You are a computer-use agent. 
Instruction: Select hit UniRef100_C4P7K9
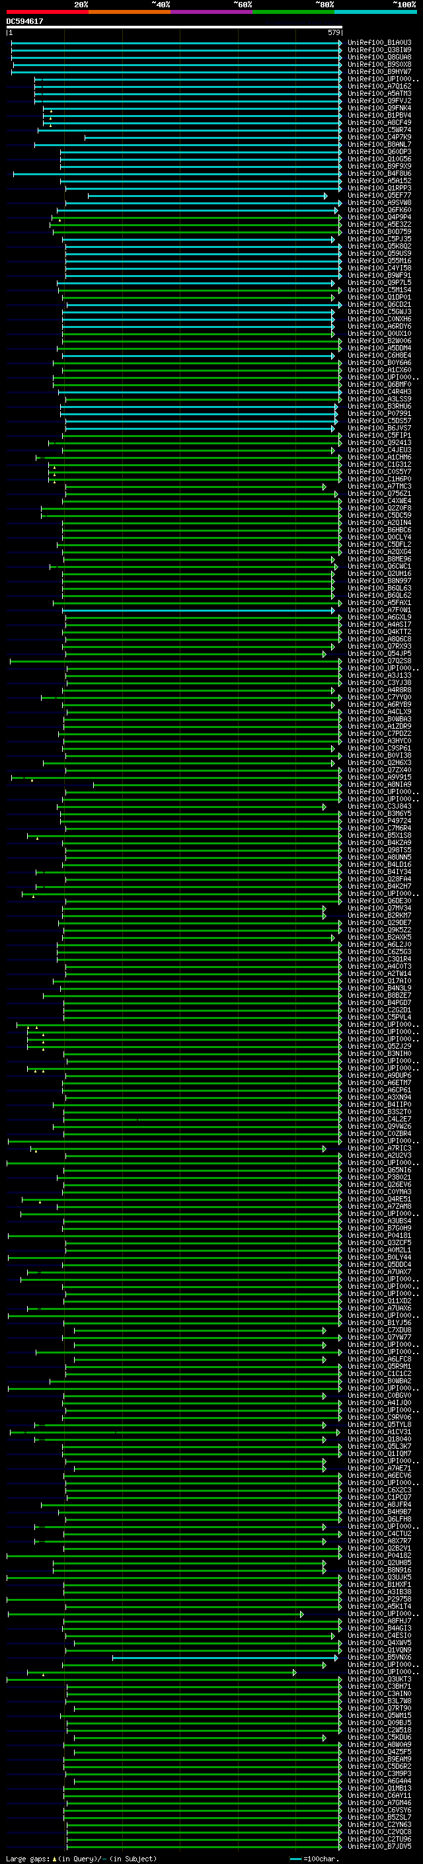379,137
